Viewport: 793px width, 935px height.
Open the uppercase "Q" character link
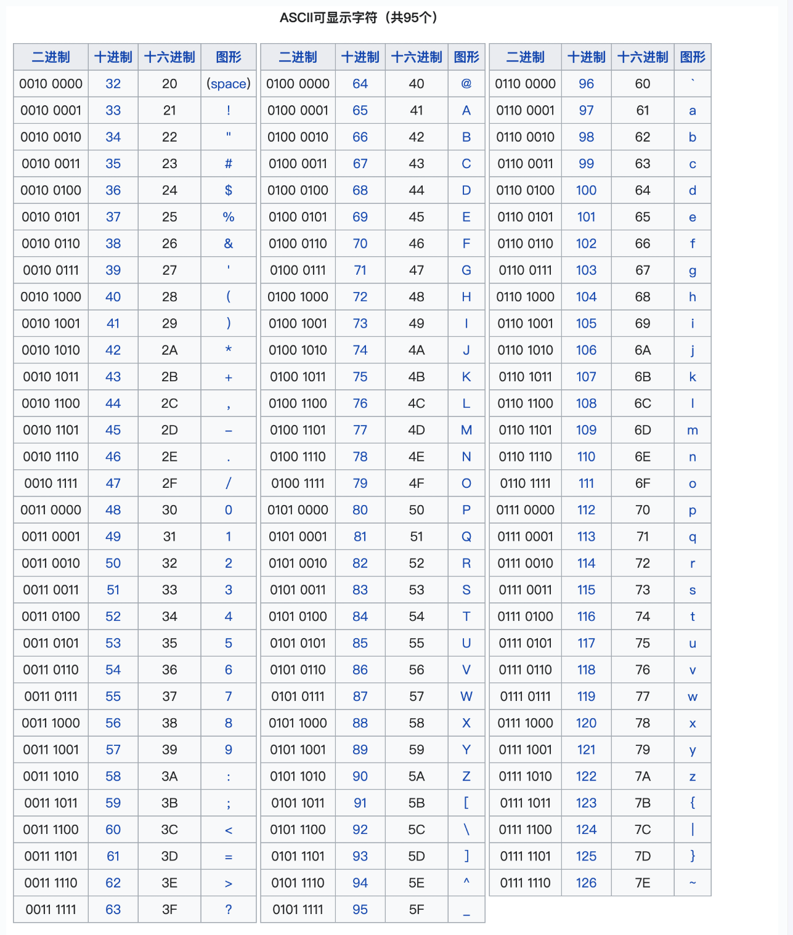point(466,536)
